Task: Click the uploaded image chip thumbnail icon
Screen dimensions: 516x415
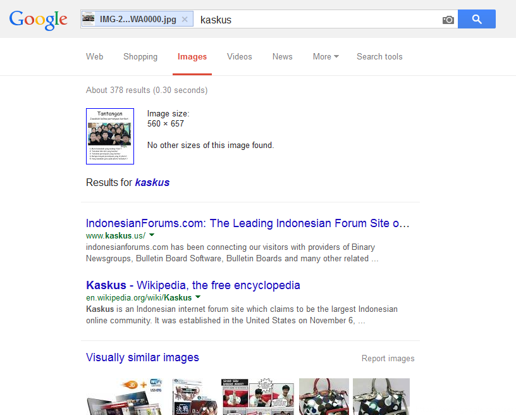Action: tap(88, 19)
